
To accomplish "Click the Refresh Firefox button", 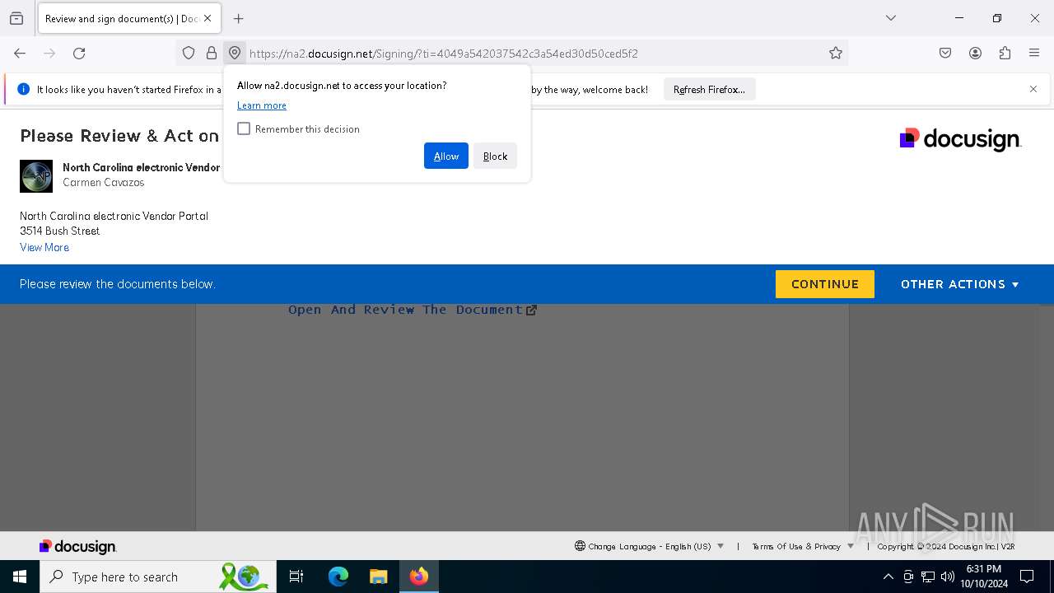I will (709, 89).
